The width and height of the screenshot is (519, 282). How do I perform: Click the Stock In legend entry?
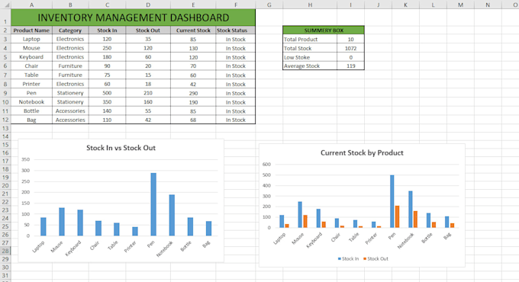click(348, 258)
